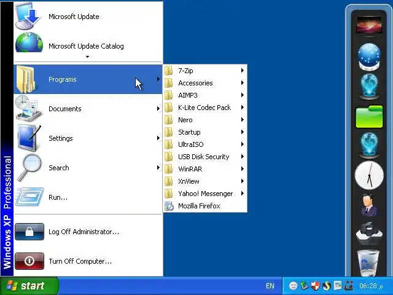393x295 pixels.
Task: Open the Recycle Bin dock icon
Action: (x=368, y=262)
